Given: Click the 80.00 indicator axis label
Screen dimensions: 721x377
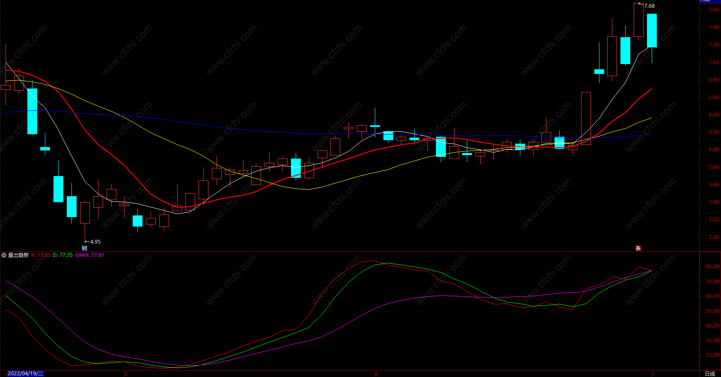Looking at the screenshot, I should pos(712,267).
